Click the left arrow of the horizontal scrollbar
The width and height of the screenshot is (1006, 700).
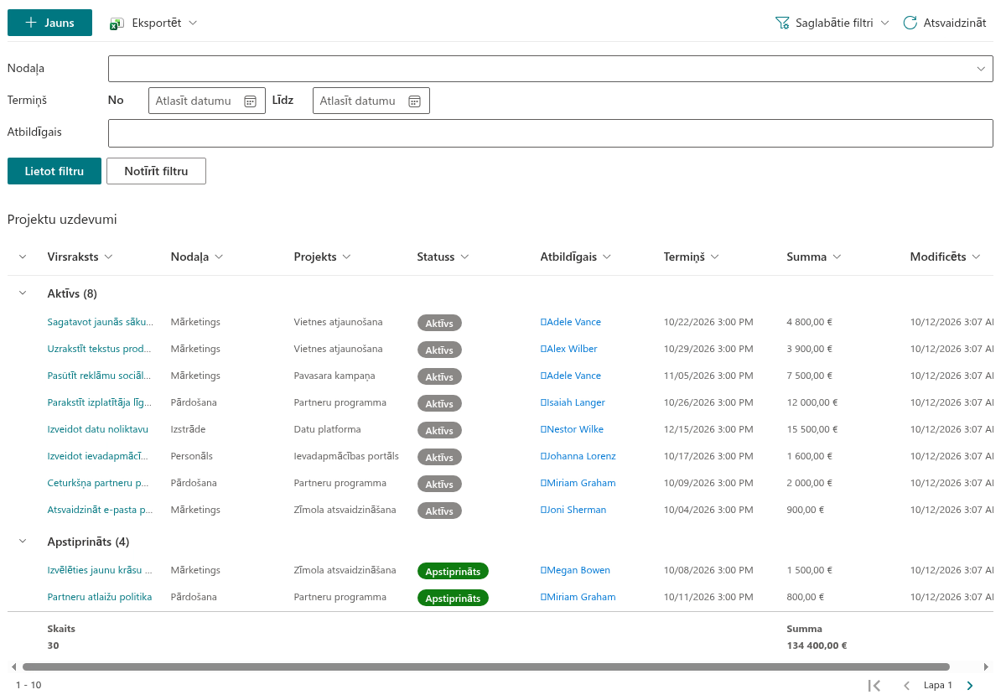click(13, 667)
